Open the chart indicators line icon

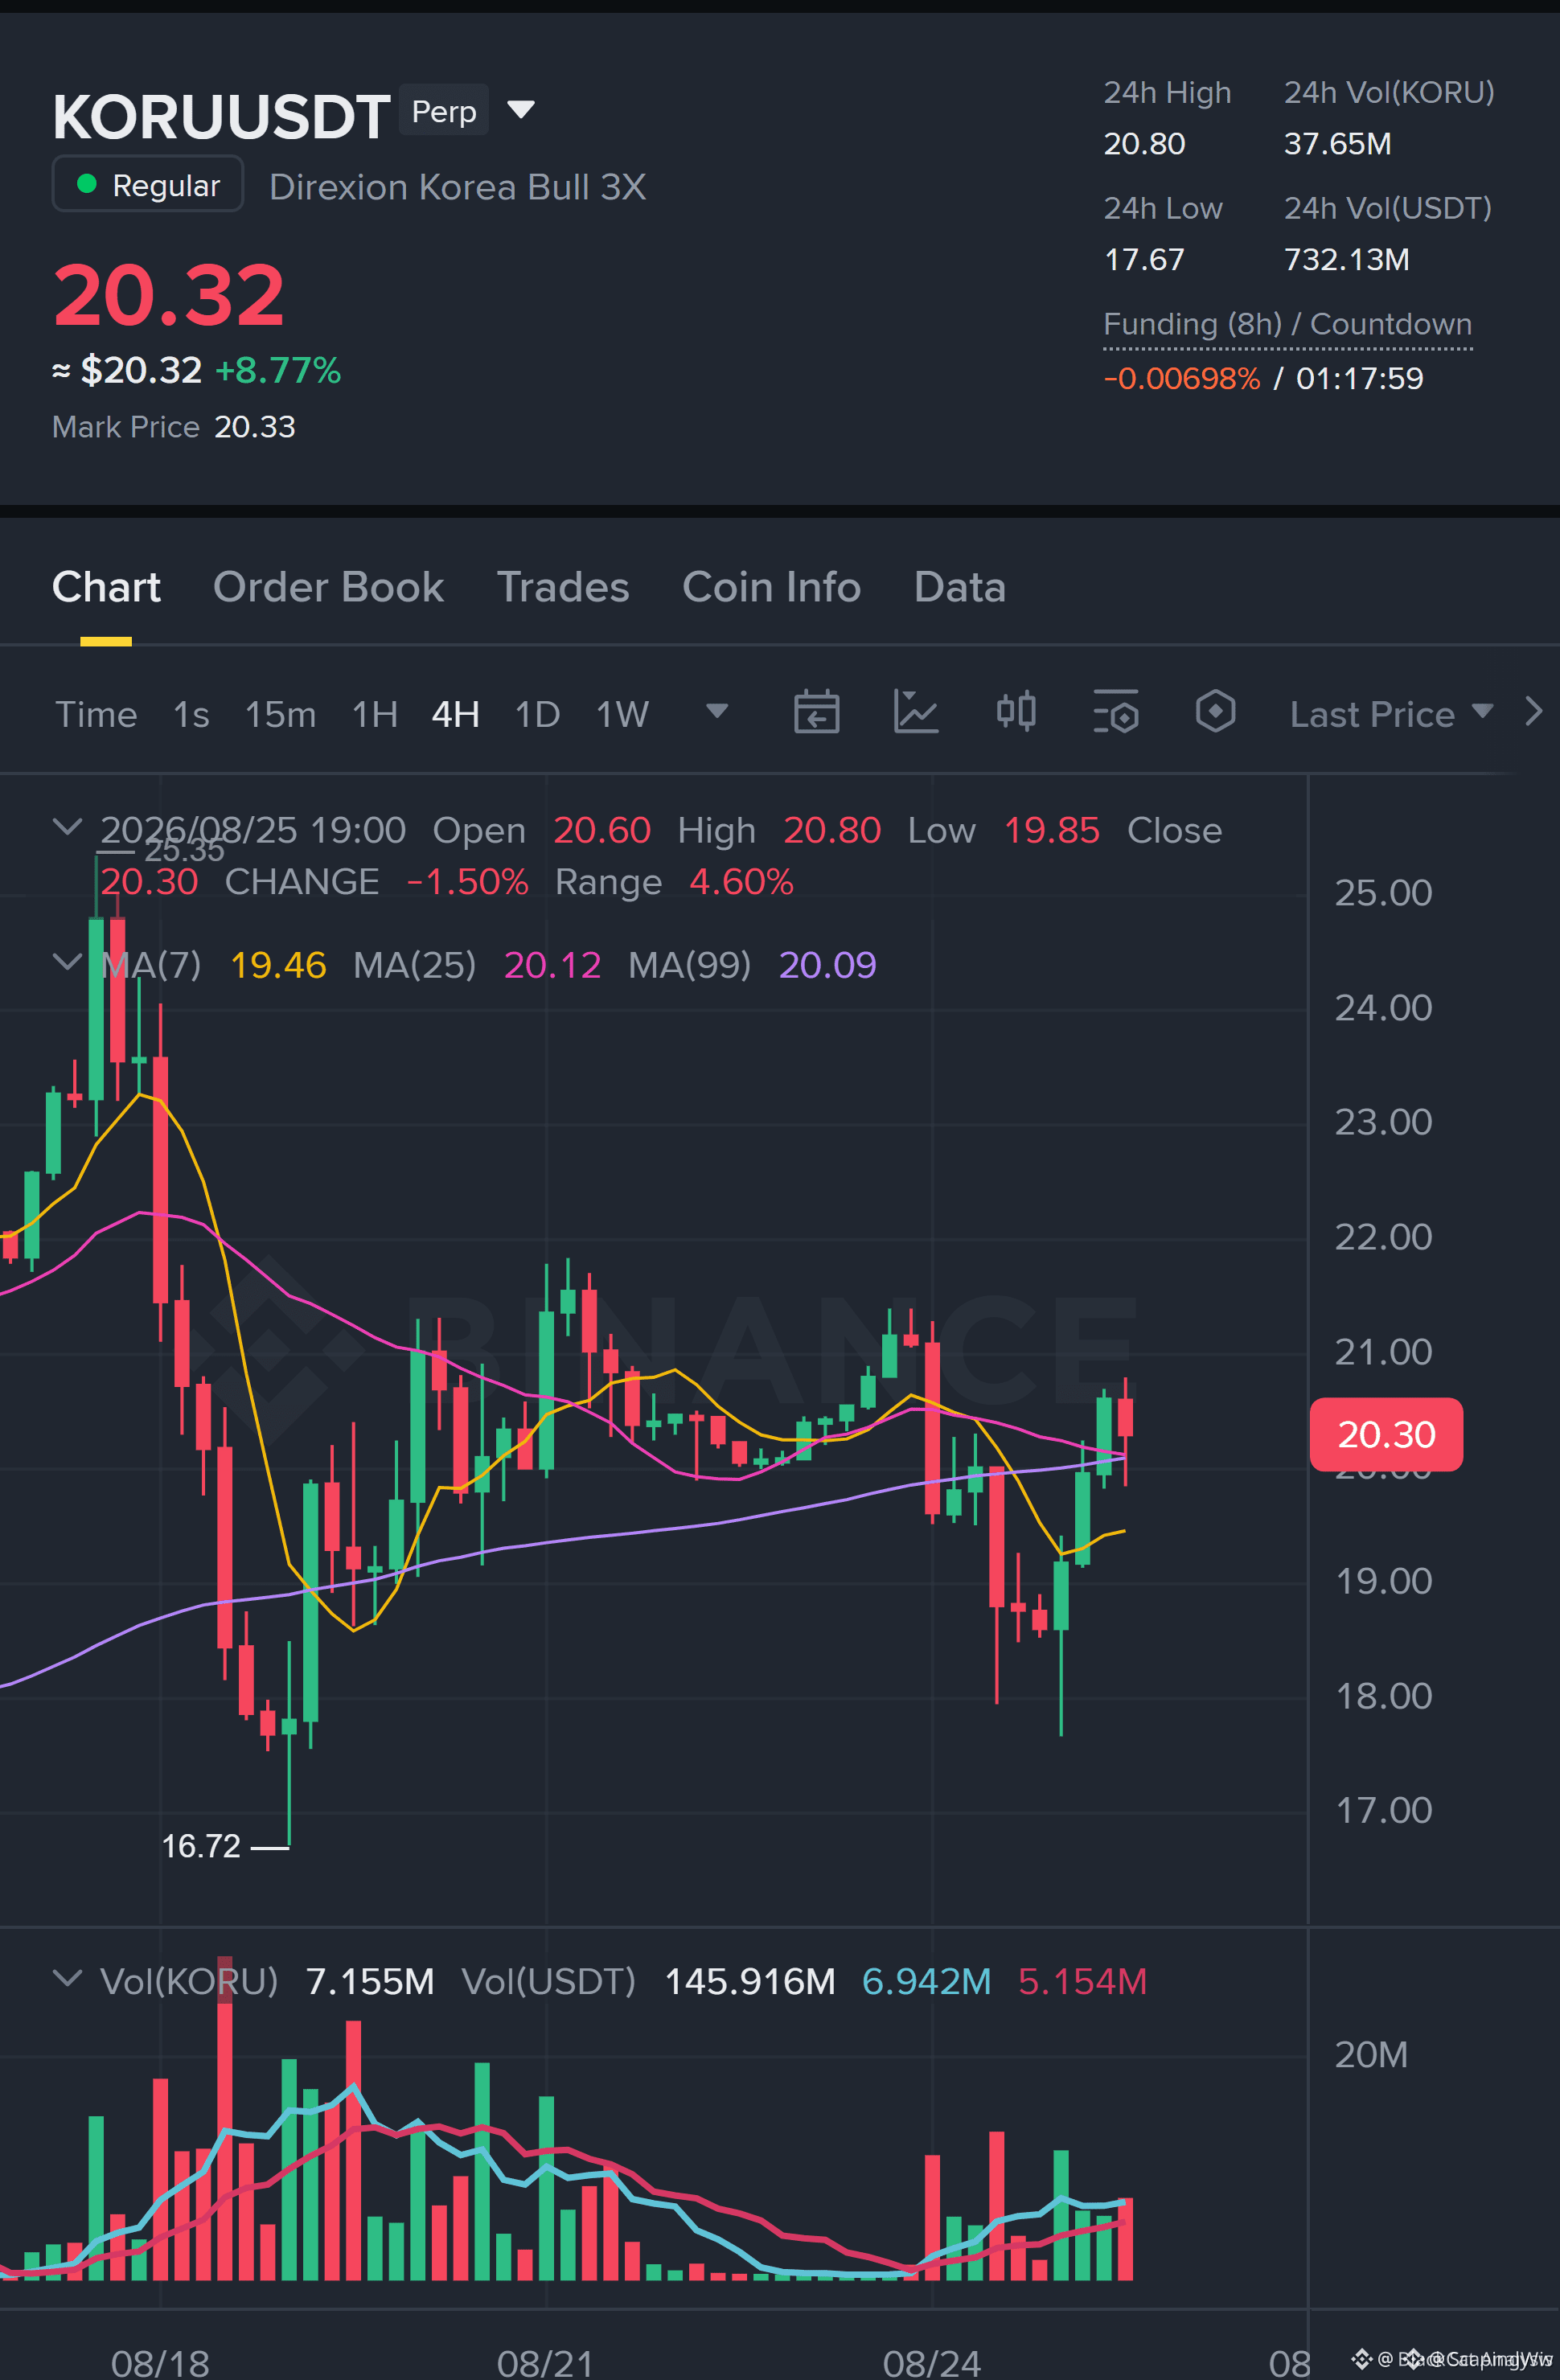[x=915, y=713]
